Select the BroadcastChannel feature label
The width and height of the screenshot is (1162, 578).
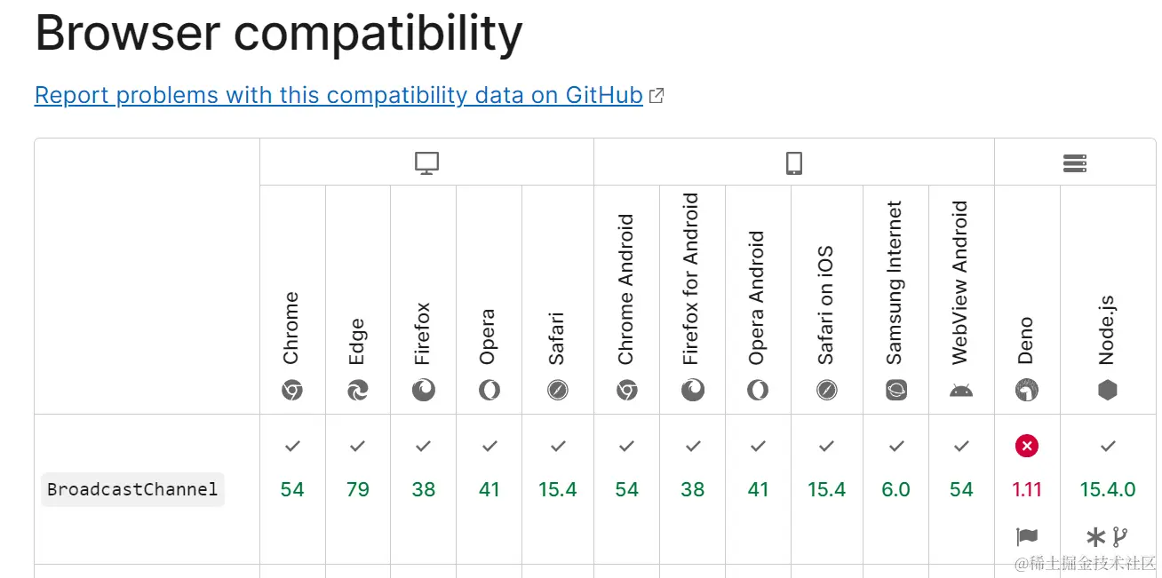coord(132,489)
